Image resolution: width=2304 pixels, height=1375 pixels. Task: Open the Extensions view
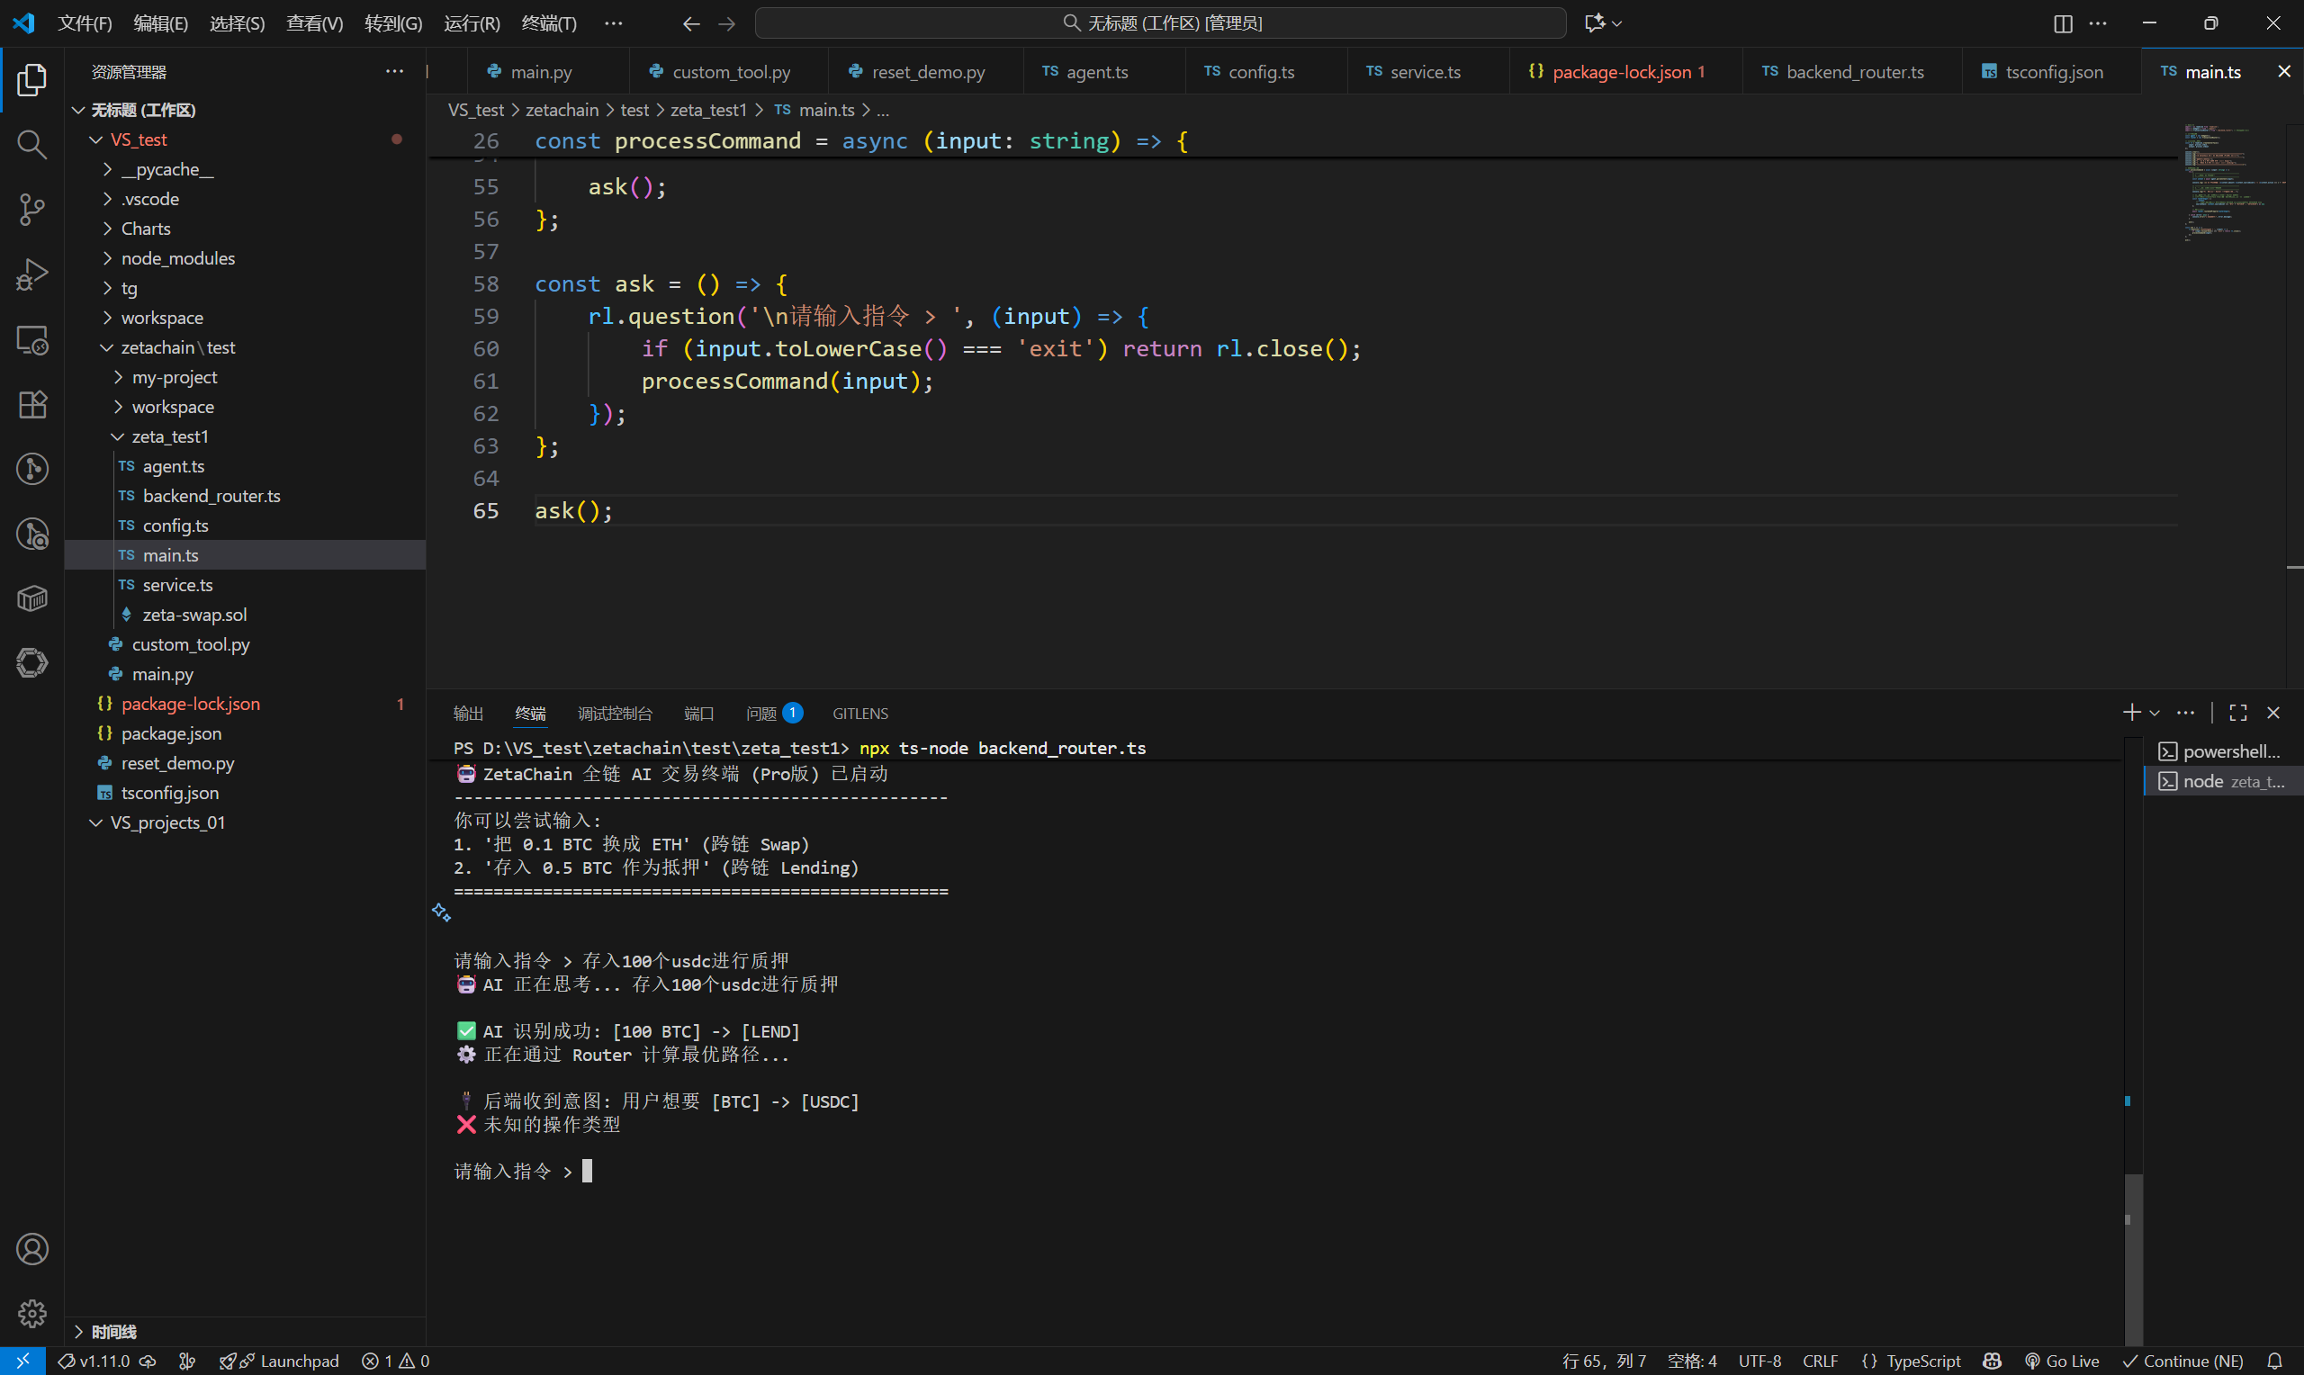31,404
